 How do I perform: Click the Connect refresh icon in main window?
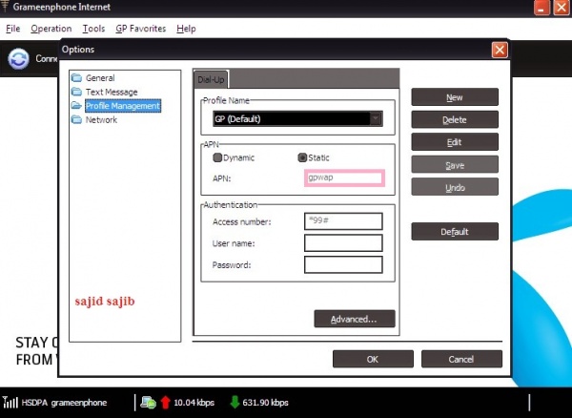[19, 59]
